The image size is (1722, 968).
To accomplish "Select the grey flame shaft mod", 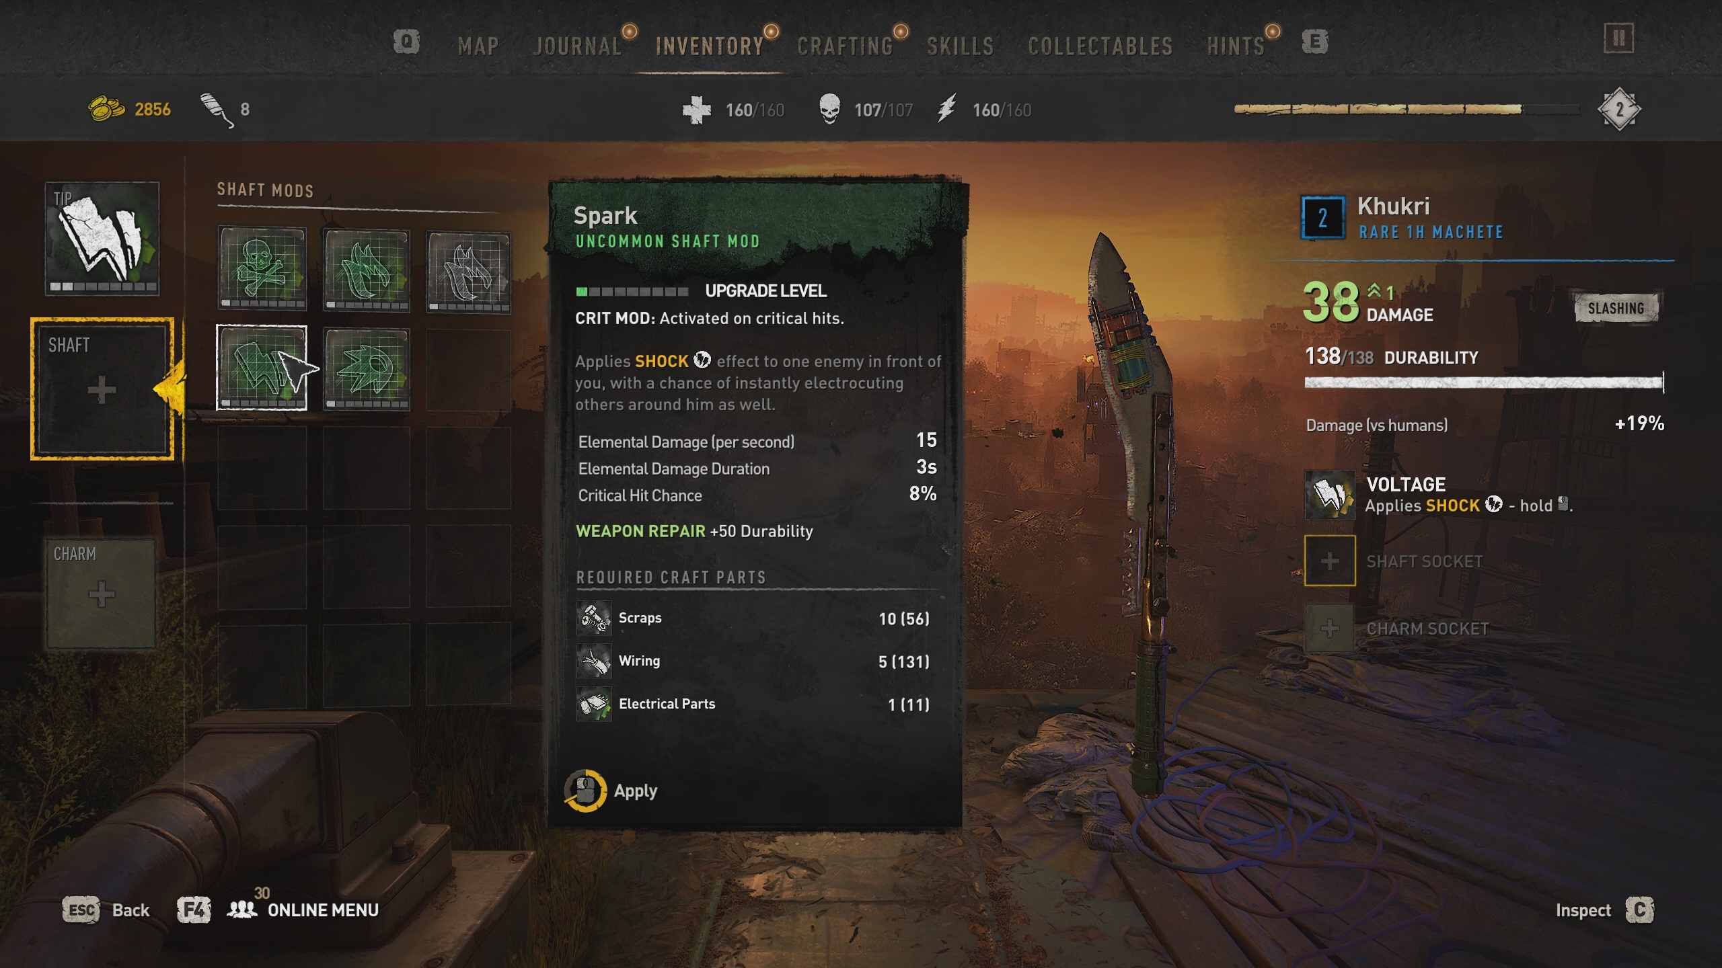I will pos(469,272).
